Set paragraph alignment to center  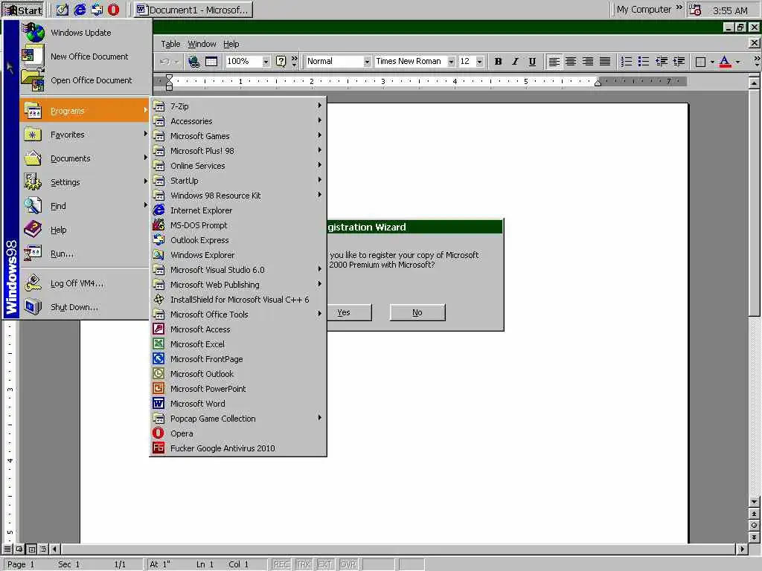(x=571, y=62)
